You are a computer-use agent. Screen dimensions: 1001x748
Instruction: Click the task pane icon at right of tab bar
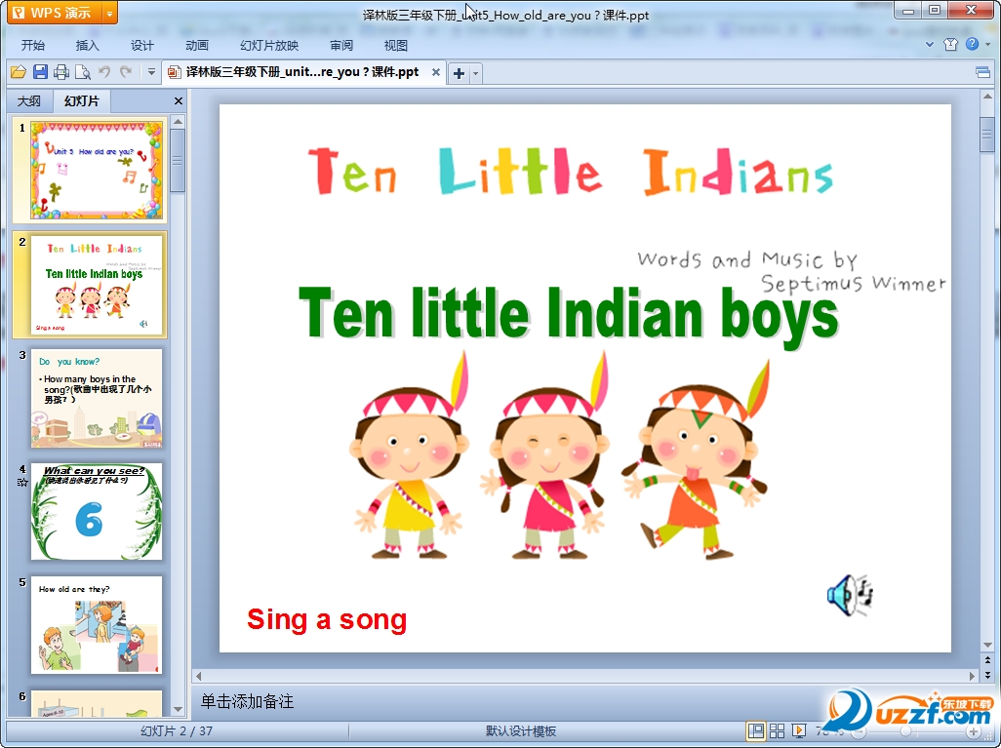983,72
